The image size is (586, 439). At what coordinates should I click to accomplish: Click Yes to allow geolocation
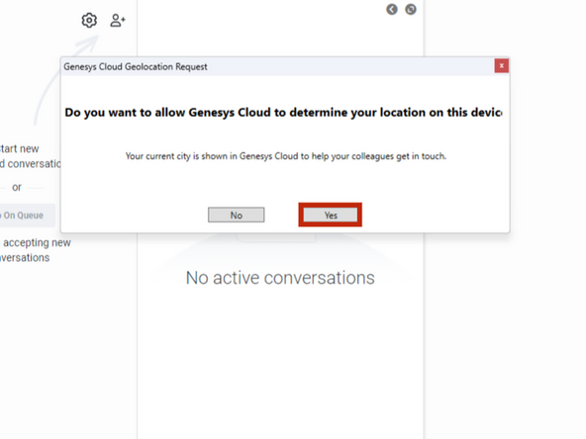tap(331, 215)
